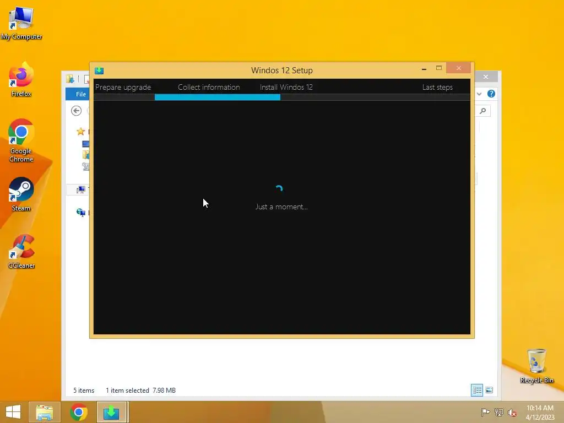Select the computer item in navigation pane
Image resolution: width=564 pixels, height=423 pixels.
(80, 189)
